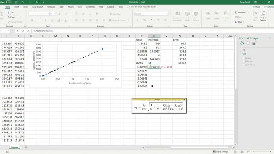Switch to Page Break Preview in status bar
274x154 pixels.
[x=249, y=152]
